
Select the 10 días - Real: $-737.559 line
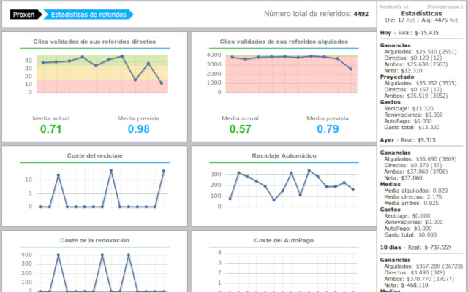click(415, 247)
